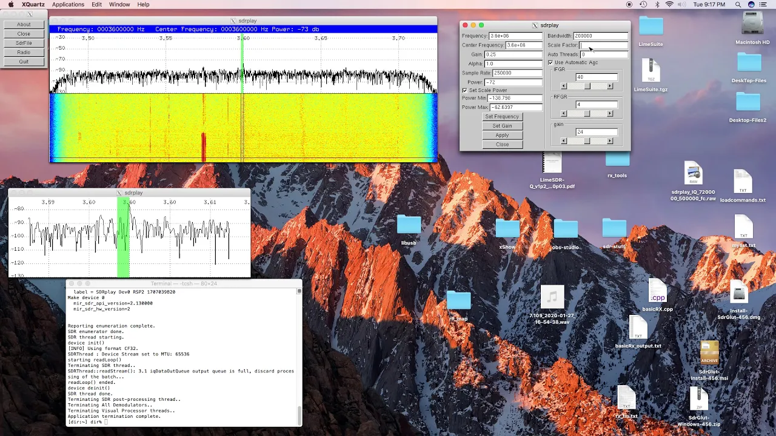Viewport: 776px width, 436px height.
Task: Toggle Use Automatic Agc checkbox
Action: coord(550,62)
